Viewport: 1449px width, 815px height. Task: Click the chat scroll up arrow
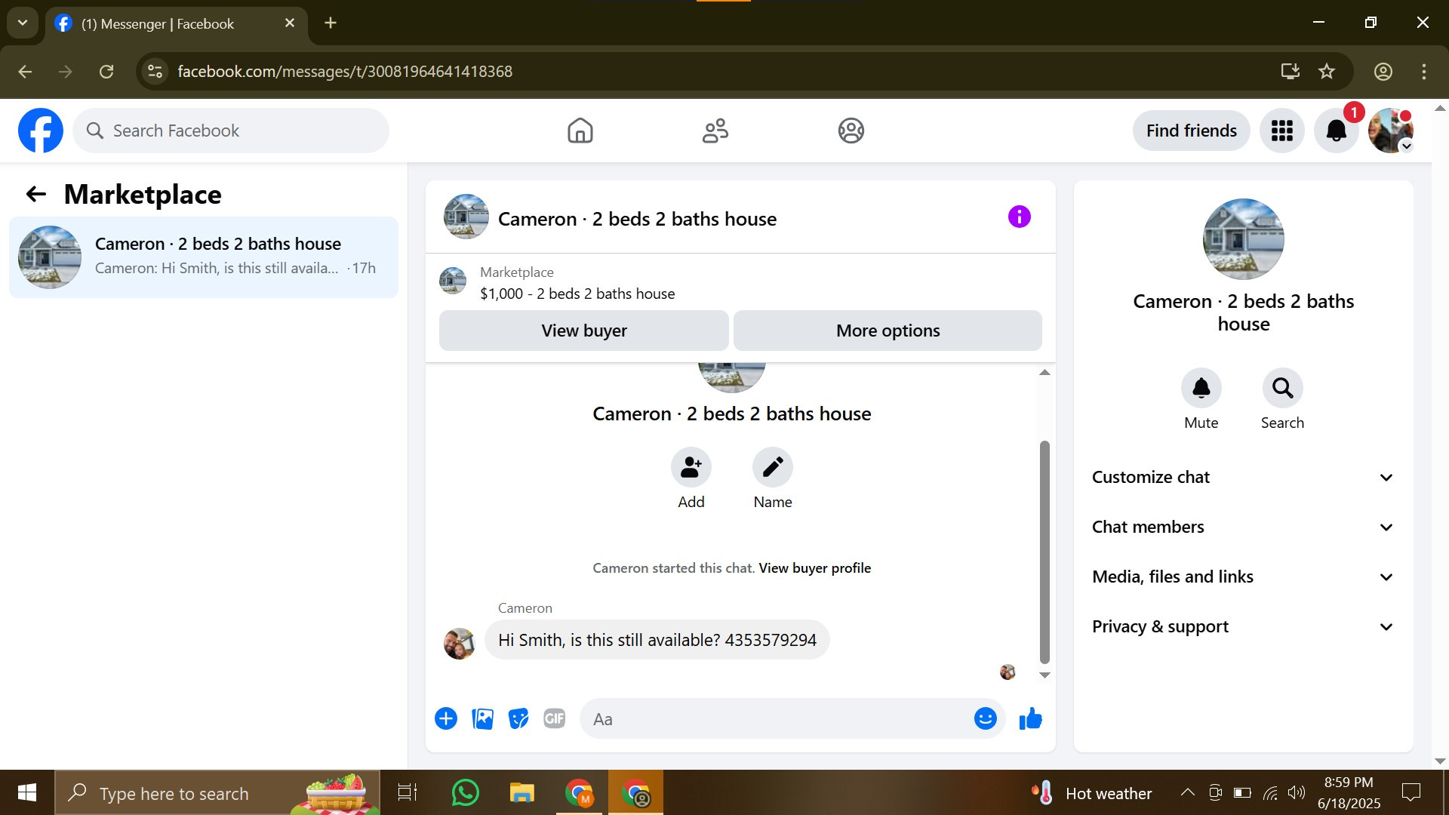tap(1044, 372)
